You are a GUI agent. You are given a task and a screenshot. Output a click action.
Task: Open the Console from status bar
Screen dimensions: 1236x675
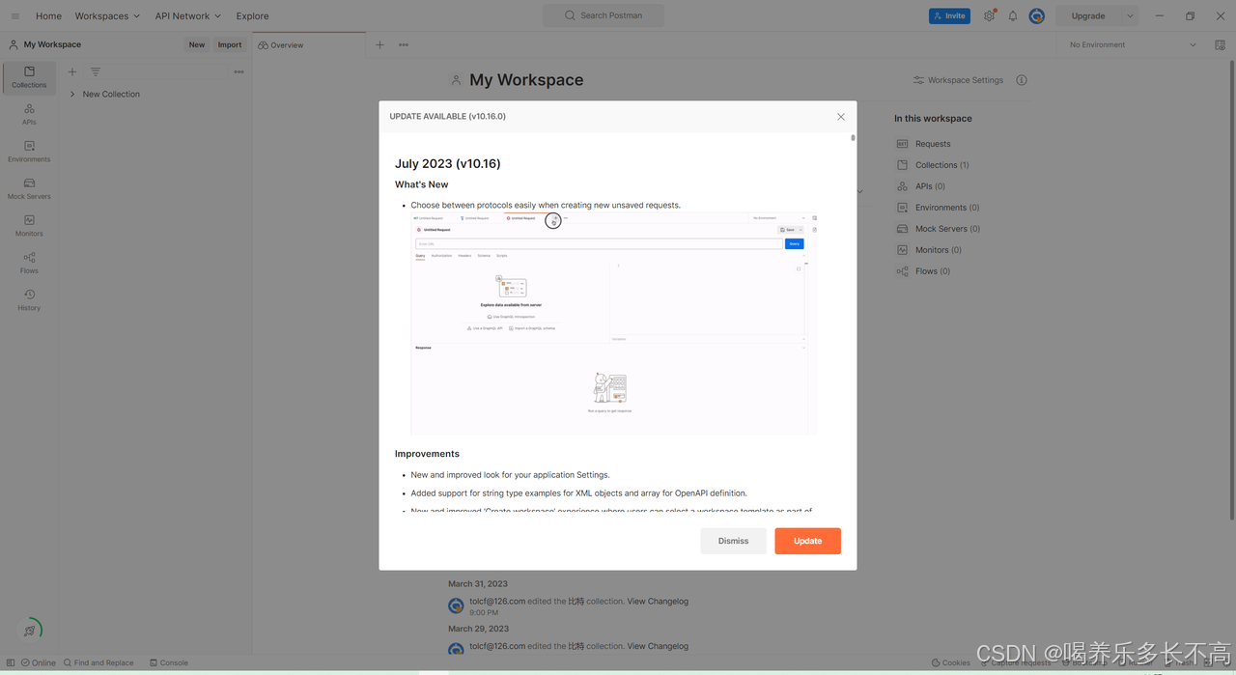(169, 663)
